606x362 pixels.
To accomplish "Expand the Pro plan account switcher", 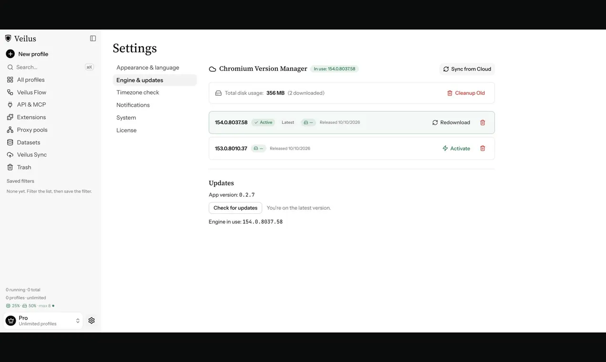I will (43, 321).
